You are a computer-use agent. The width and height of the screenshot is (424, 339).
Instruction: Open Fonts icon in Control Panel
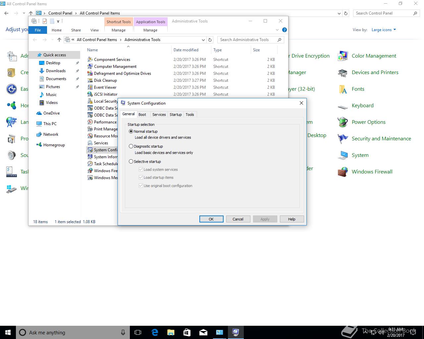pyautogui.click(x=343, y=89)
